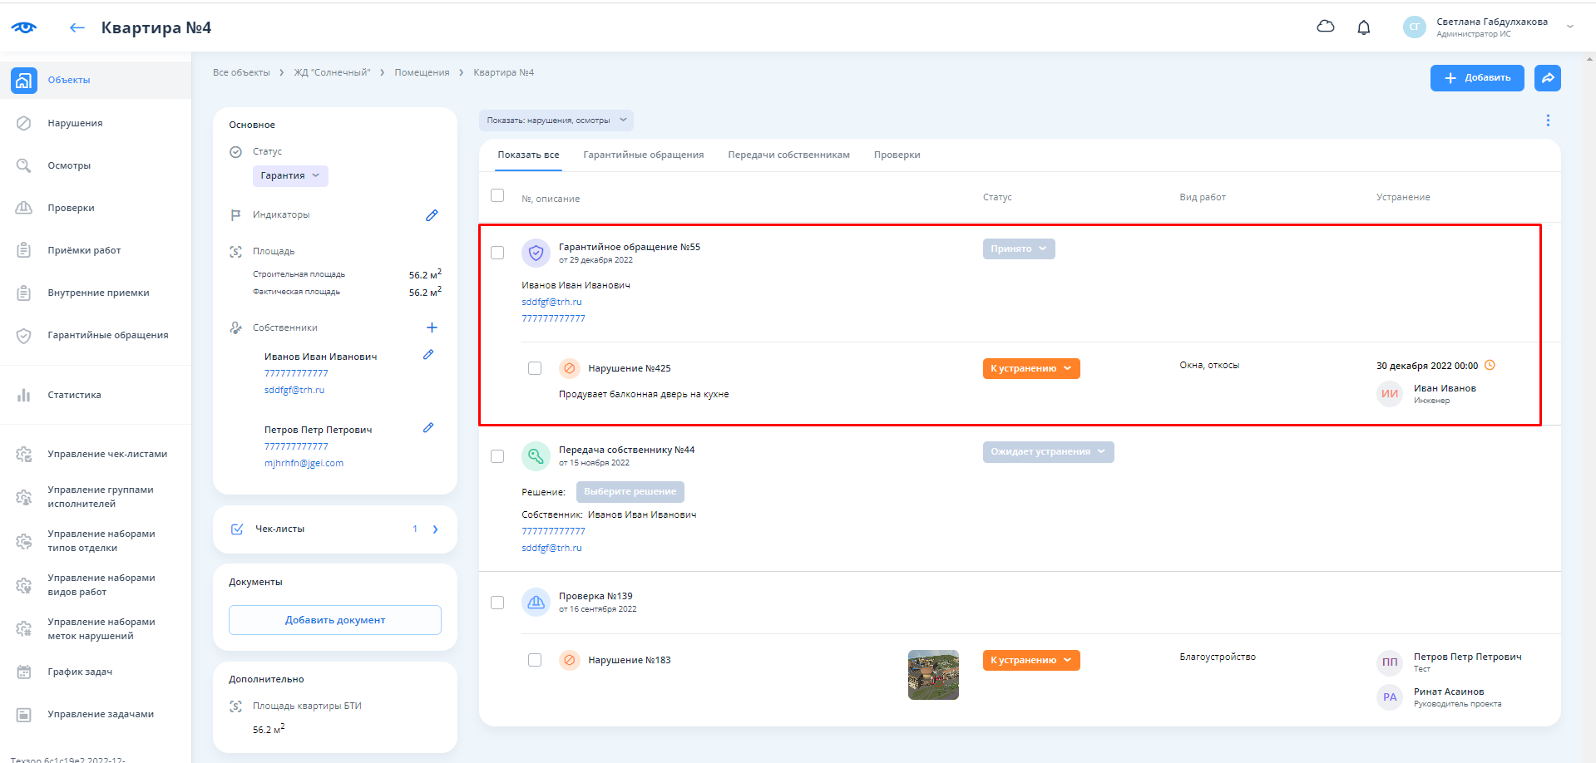Open the three-dot options menu

[1547, 121]
